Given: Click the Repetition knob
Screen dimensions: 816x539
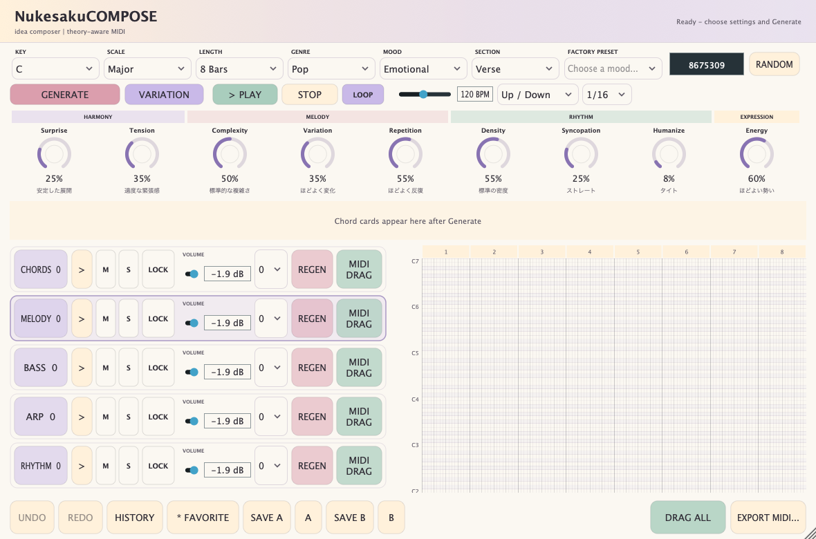Looking at the screenshot, I should coord(405,154).
